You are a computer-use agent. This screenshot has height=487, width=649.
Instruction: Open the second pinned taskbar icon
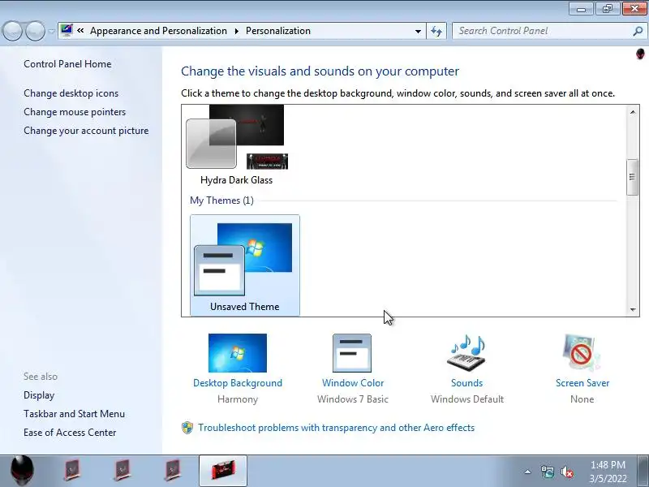click(x=122, y=471)
